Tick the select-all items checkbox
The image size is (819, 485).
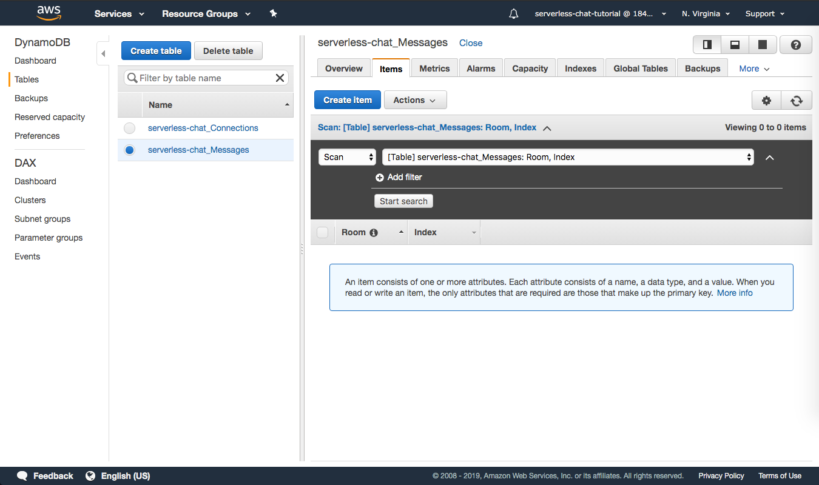point(323,232)
